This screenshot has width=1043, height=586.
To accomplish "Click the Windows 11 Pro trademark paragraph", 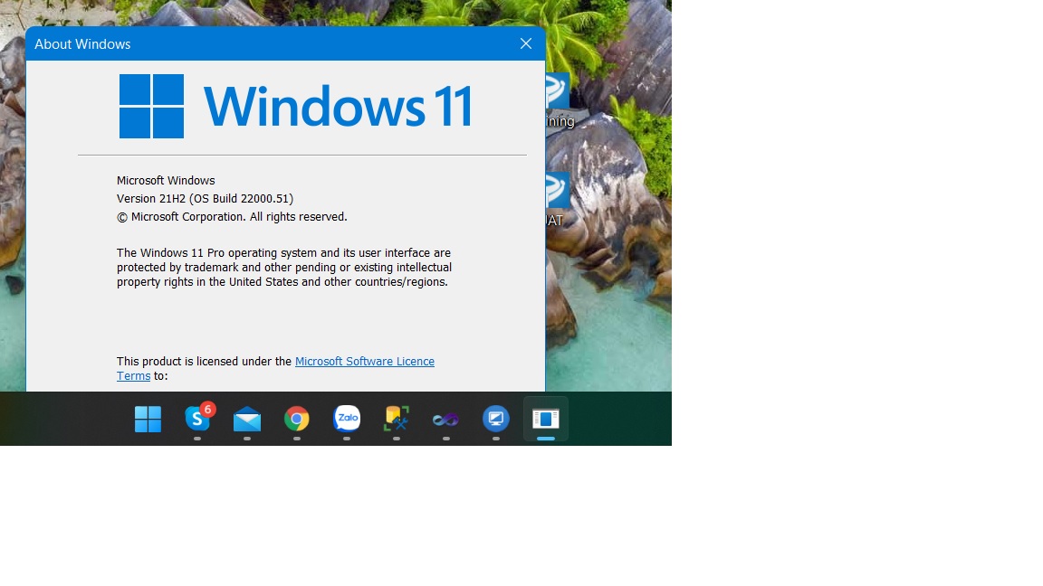I will (284, 268).
